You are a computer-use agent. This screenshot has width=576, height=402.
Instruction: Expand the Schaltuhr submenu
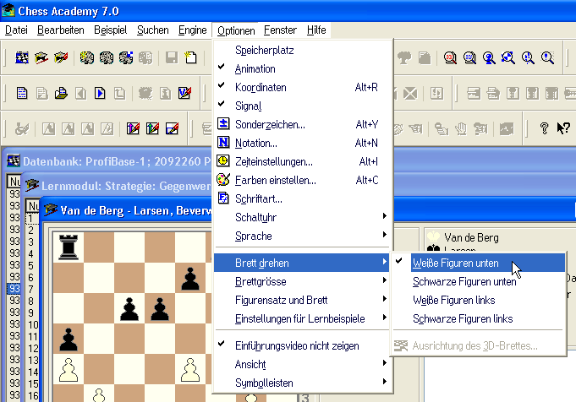pos(303,217)
